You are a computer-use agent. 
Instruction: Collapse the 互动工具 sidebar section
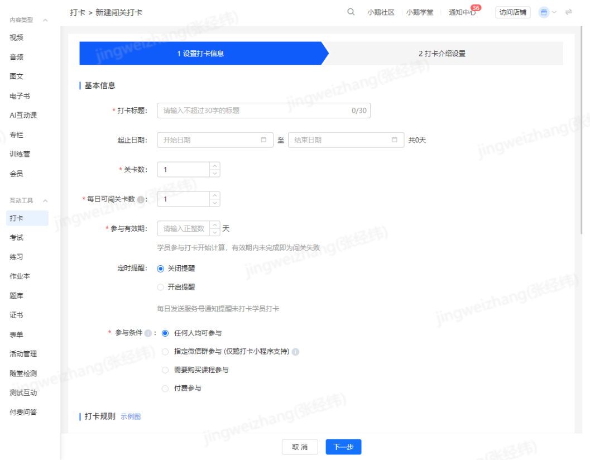point(45,200)
